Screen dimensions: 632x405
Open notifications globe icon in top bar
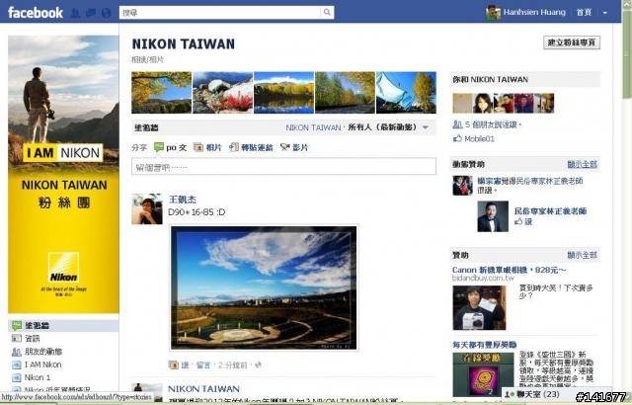click(x=107, y=13)
